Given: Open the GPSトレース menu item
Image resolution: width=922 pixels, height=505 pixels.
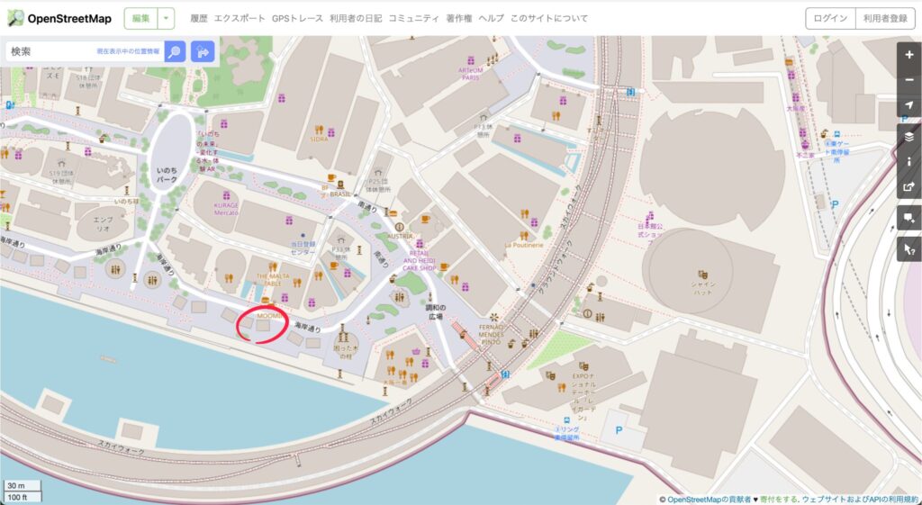Looking at the screenshot, I should click(297, 18).
